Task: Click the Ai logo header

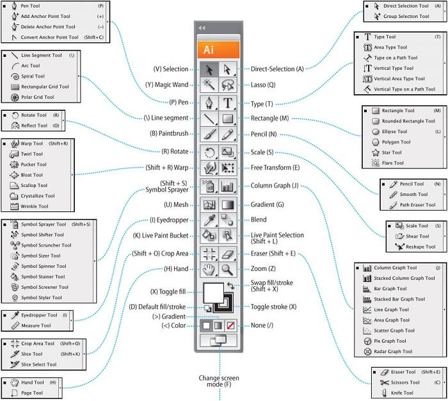Action: point(218,50)
